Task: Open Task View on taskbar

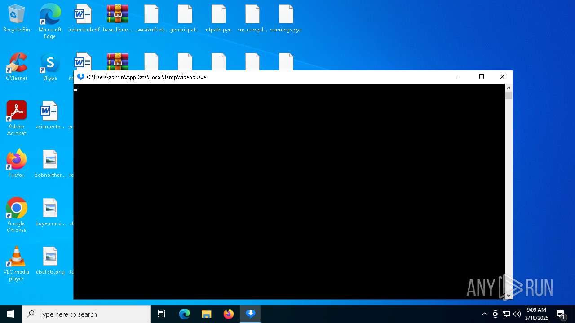Action: pos(162,314)
